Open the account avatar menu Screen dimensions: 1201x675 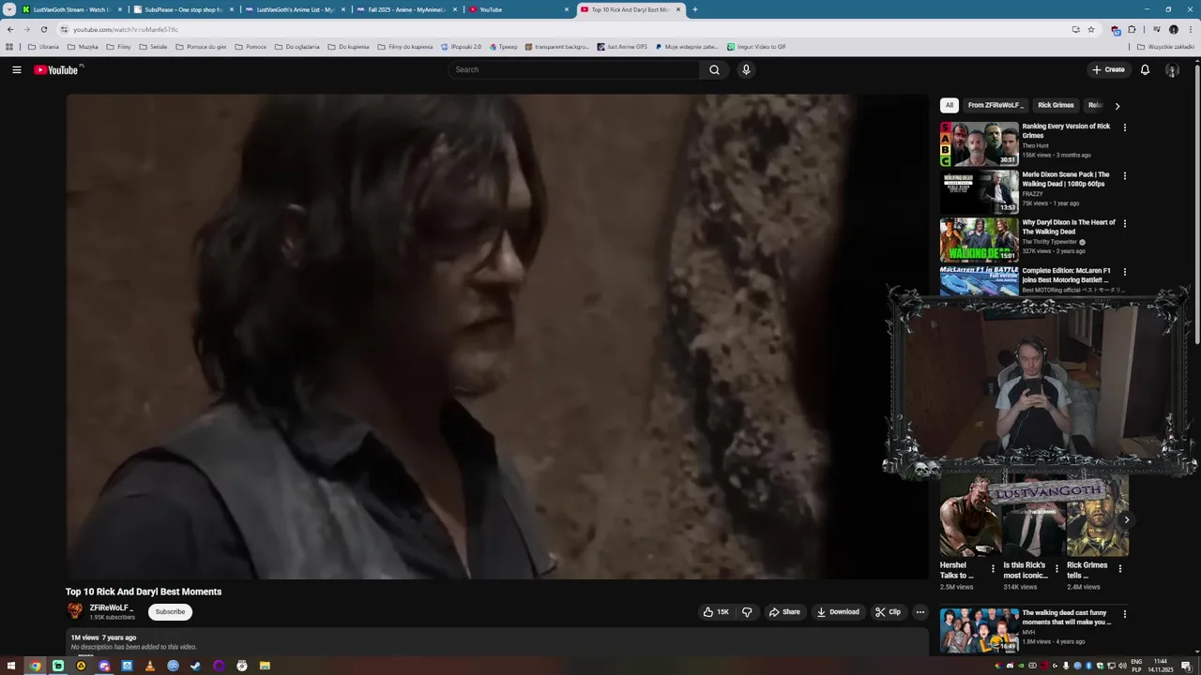[1172, 69]
